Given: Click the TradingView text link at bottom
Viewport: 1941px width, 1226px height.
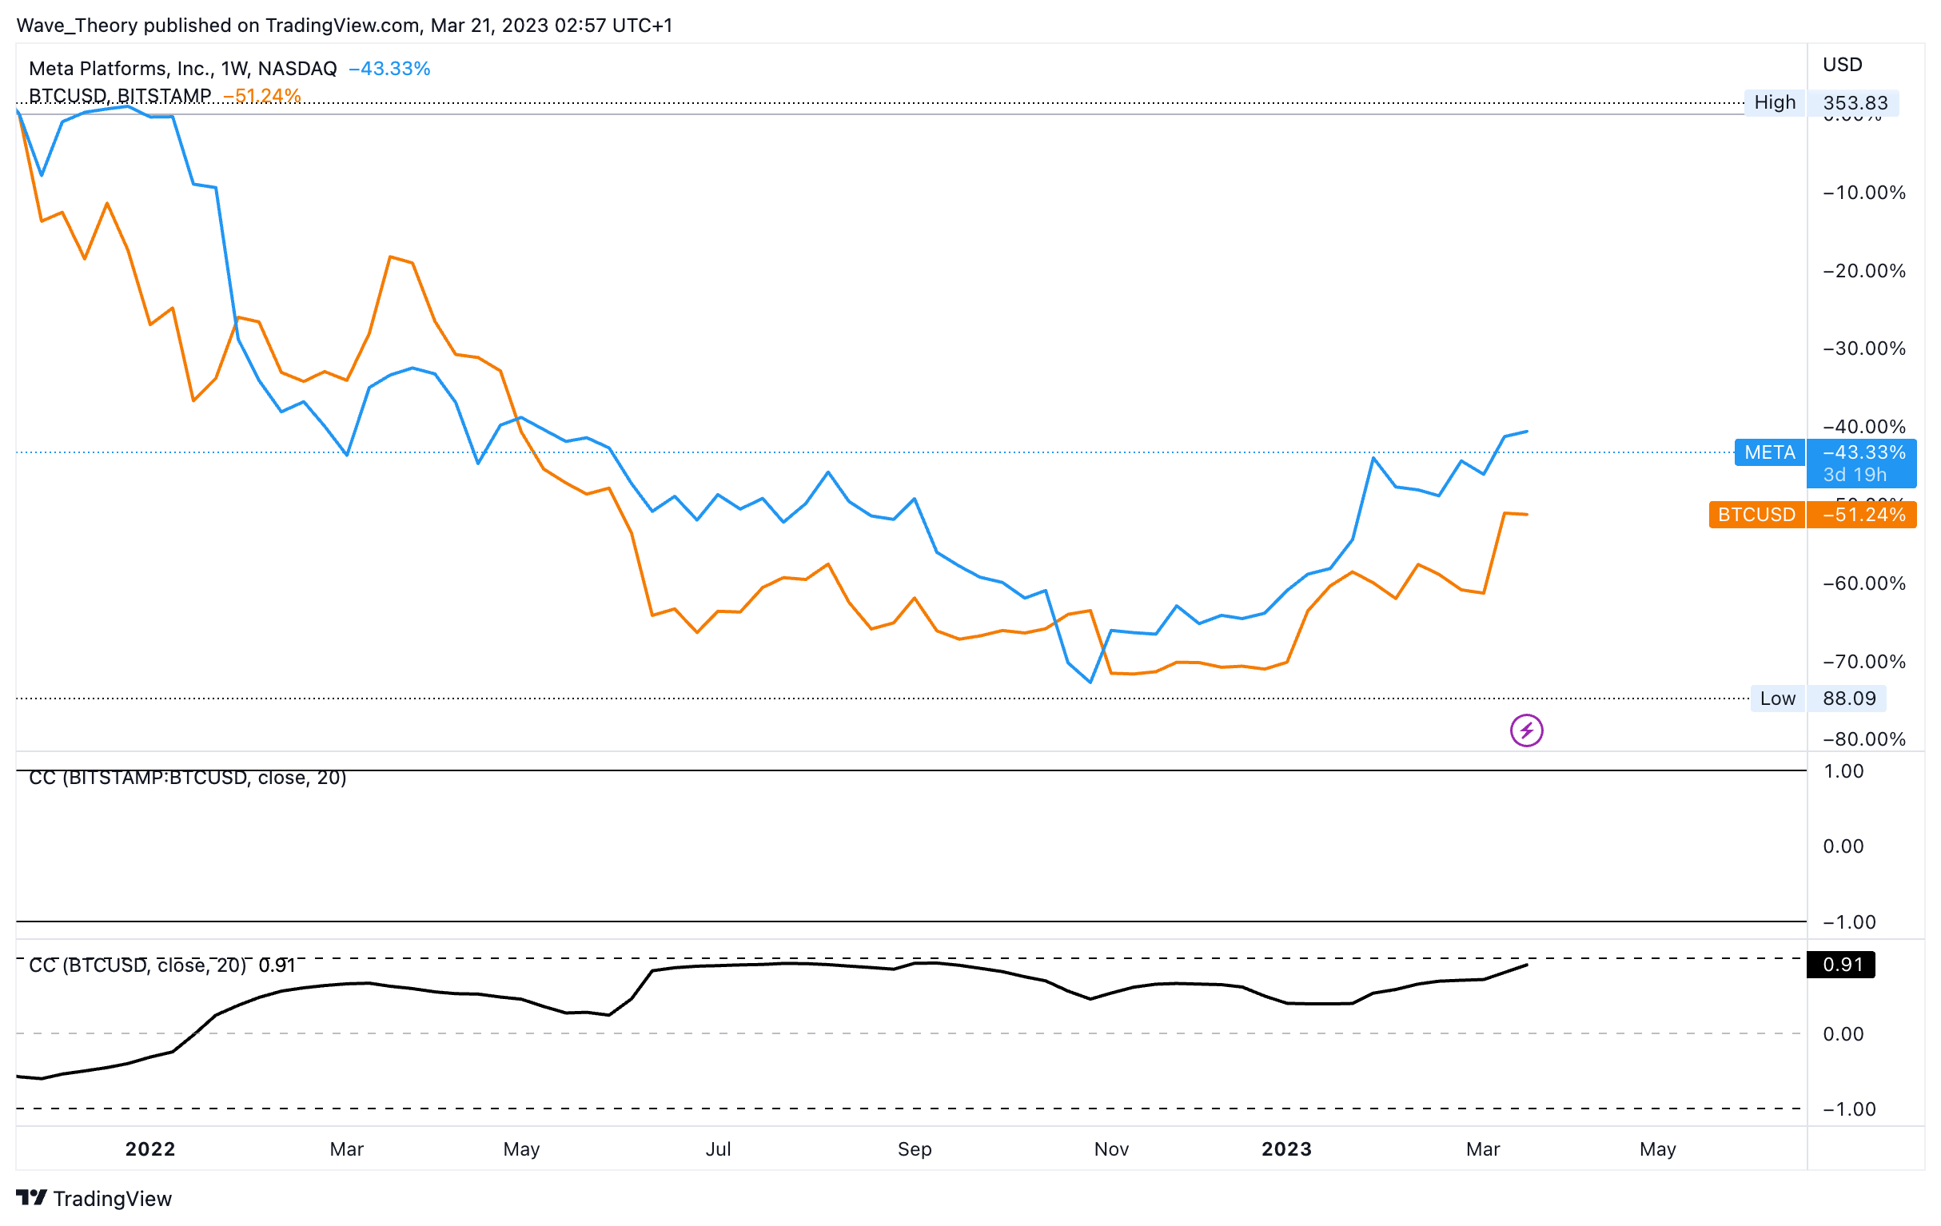Looking at the screenshot, I should coord(112,1199).
